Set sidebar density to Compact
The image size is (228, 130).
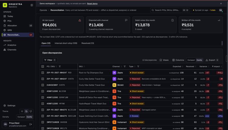pyautogui.click(x=21, y=117)
